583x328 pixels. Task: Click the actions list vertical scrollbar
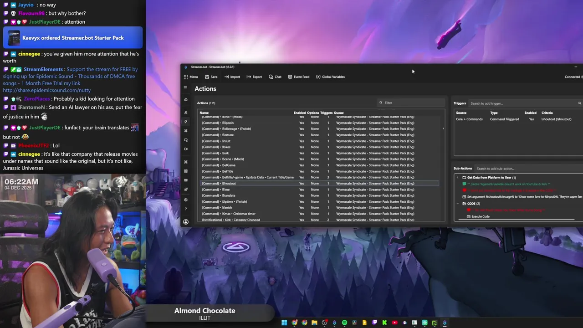click(x=444, y=129)
